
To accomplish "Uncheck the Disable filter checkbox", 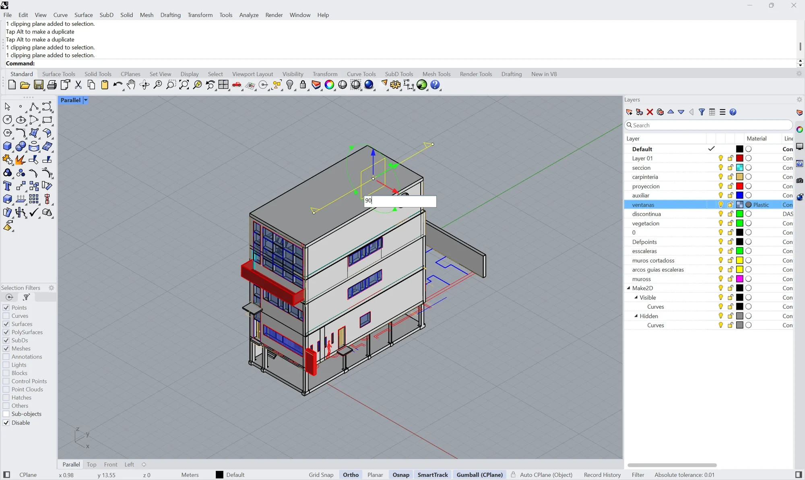I will coord(6,423).
